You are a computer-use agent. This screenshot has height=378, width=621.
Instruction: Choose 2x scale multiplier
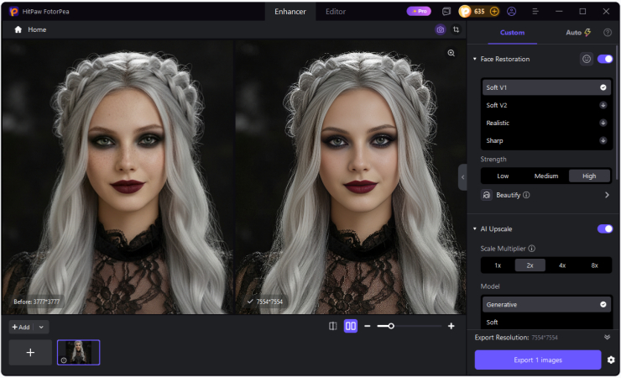[530, 265]
